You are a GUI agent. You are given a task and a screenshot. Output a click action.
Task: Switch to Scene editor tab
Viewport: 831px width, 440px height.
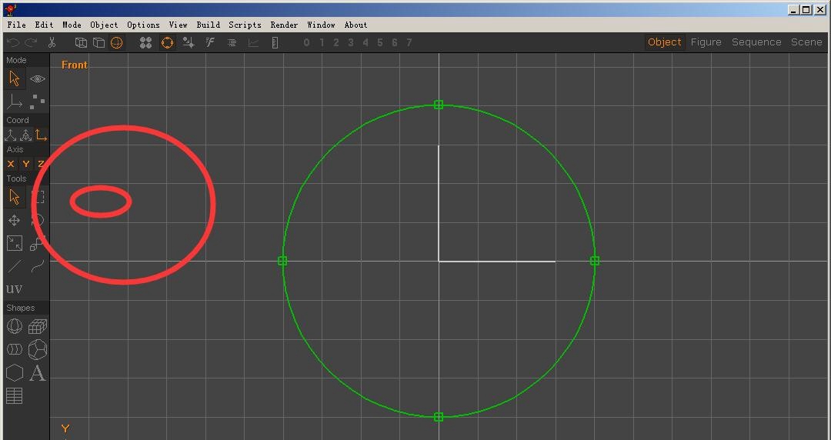click(x=806, y=42)
